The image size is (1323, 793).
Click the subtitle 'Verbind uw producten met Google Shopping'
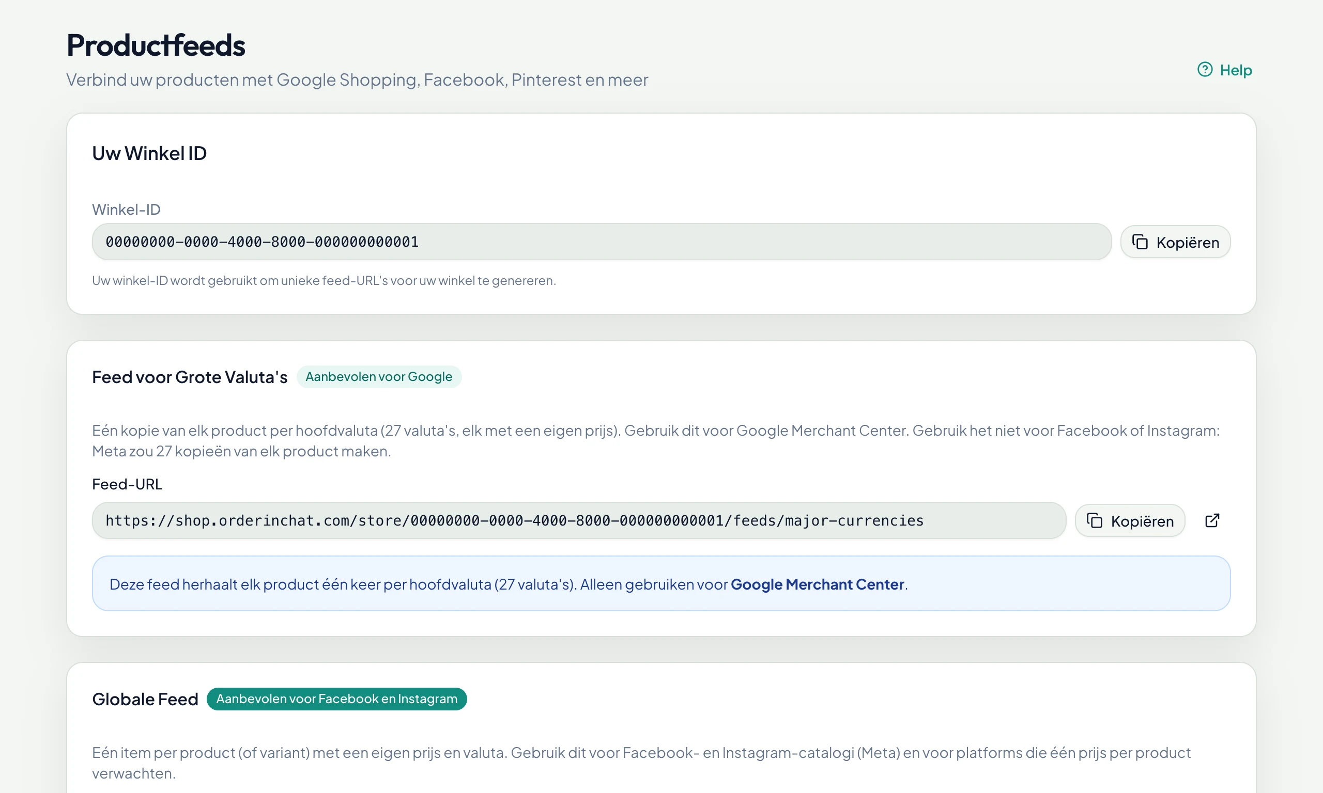tap(357, 80)
